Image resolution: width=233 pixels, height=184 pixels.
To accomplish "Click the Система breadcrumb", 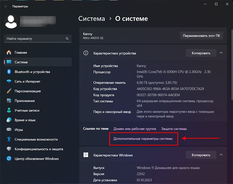I will (92, 19).
